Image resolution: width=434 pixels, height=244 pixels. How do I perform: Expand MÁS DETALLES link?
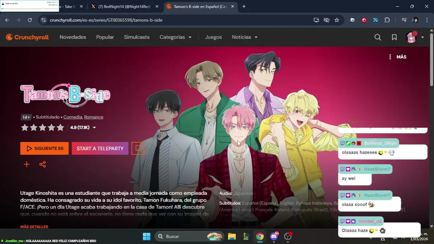(34, 227)
